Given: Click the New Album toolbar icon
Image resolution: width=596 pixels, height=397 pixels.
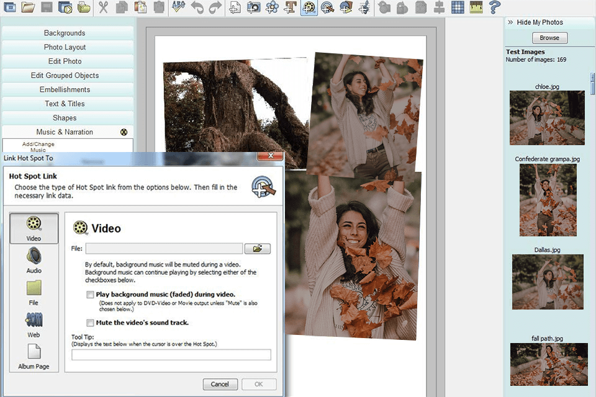Looking at the screenshot, I should [x=10, y=7].
